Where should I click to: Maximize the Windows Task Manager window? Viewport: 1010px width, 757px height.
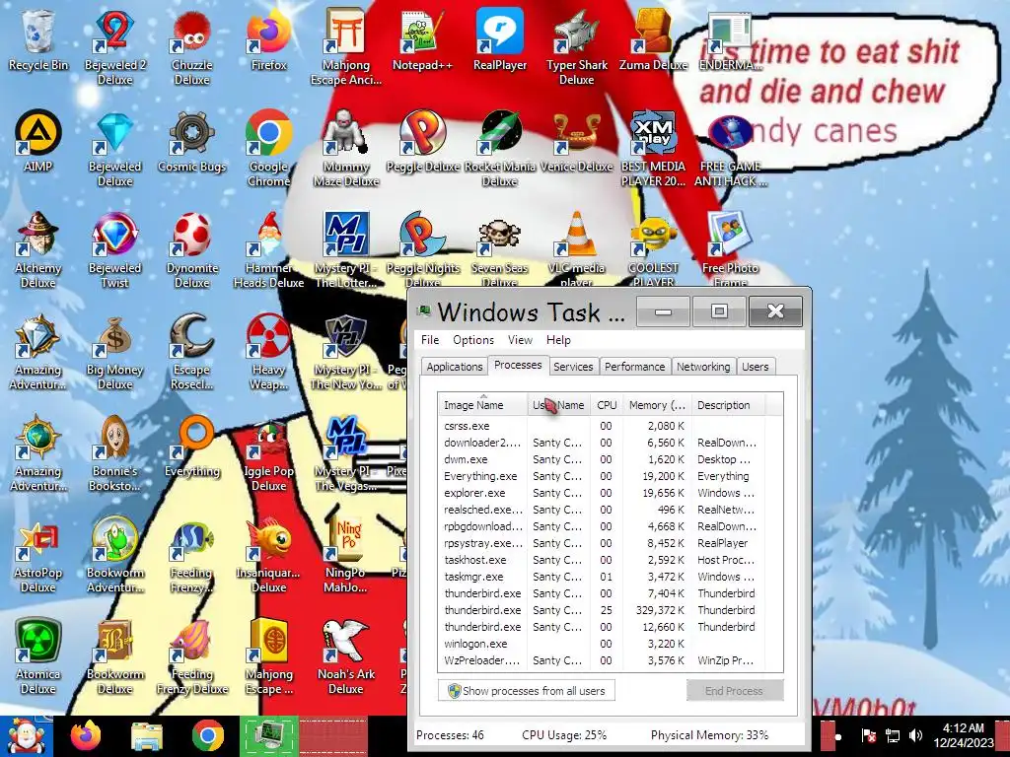[x=719, y=312]
